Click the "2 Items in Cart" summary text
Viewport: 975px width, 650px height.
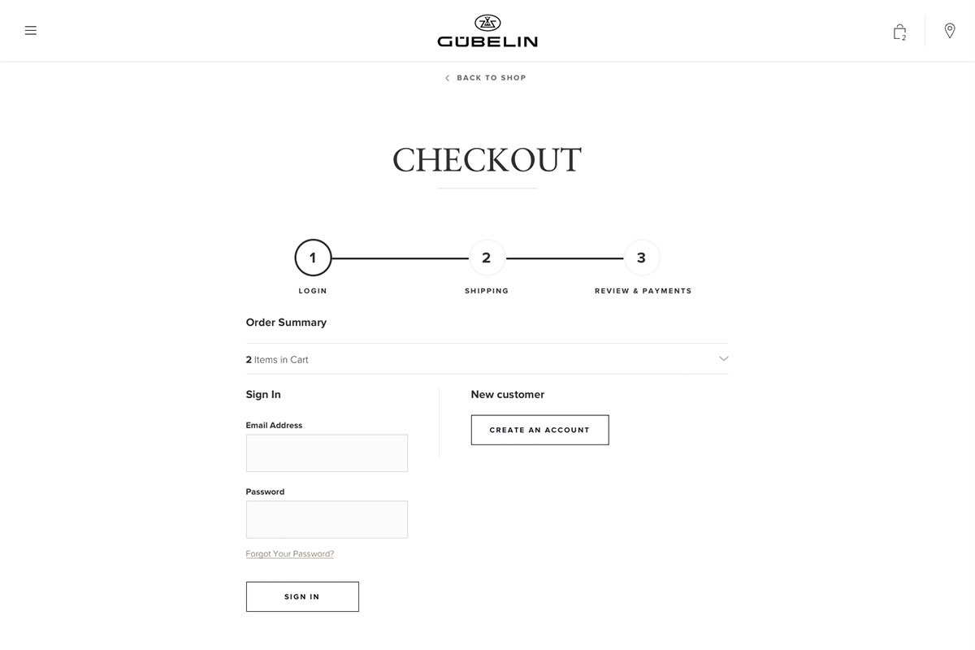click(x=277, y=360)
